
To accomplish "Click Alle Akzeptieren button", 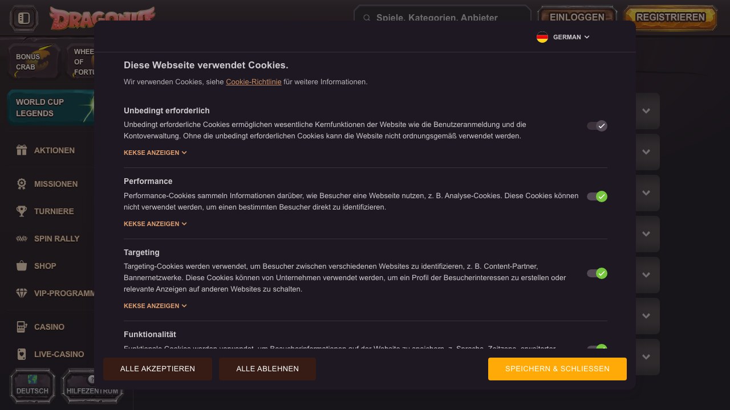I will point(157,369).
